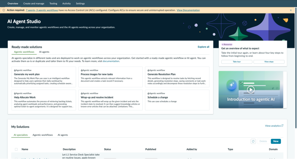This screenshot has width=297, height=159.
Task: Click the View steps button
Action: [269, 62]
